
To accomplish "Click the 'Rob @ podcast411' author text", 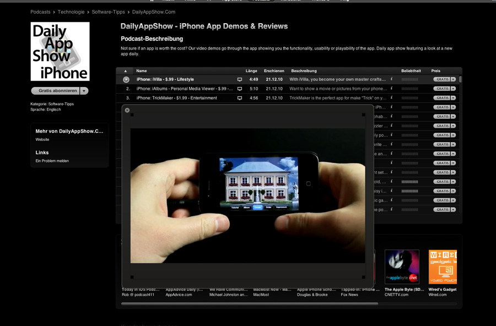I will [x=138, y=295].
